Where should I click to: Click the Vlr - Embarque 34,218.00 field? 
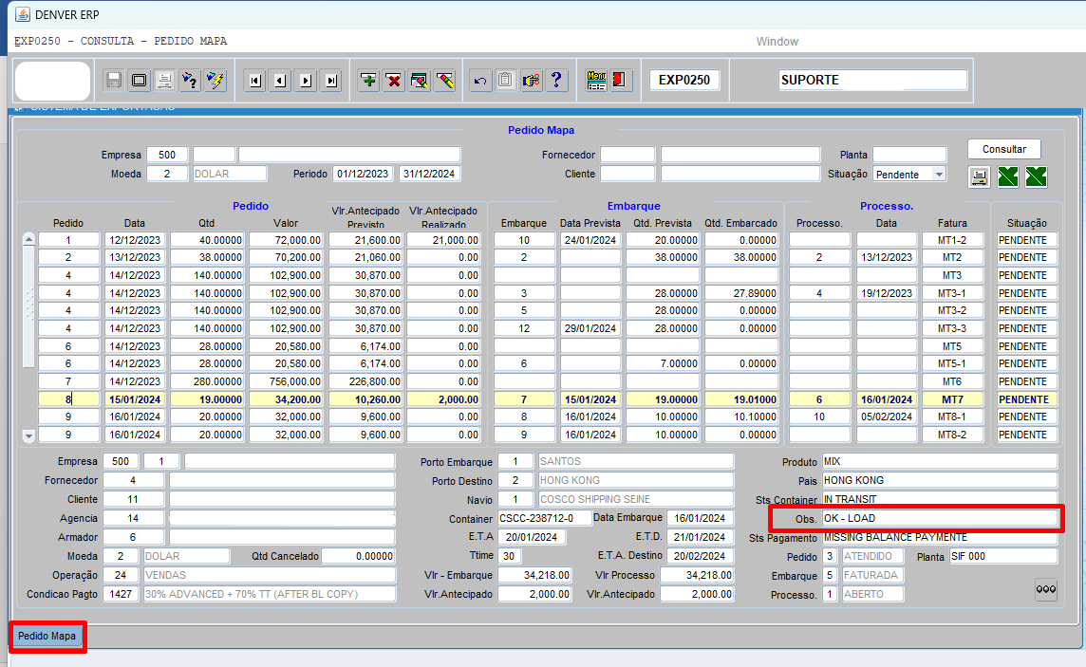point(534,575)
